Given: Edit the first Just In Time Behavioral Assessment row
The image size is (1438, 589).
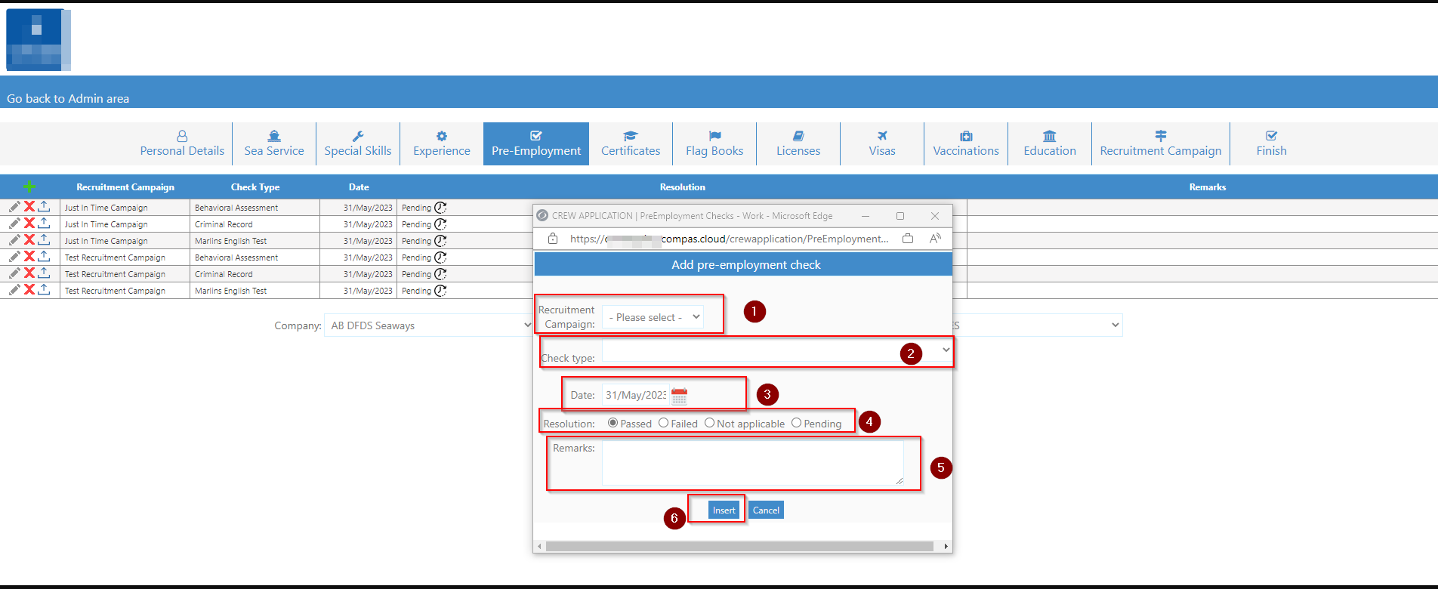Looking at the screenshot, I should pos(14,207).
